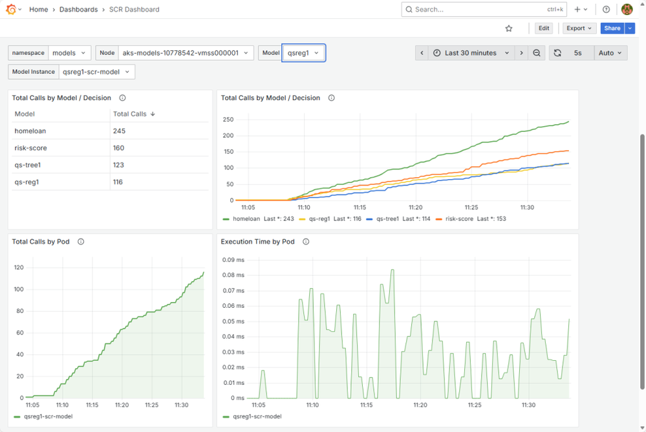Open the Grafana logo menu

coord(11,9)
